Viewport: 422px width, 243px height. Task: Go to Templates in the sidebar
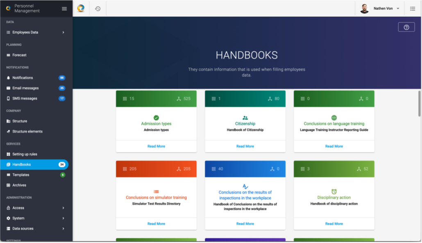[x=21, y=175]
